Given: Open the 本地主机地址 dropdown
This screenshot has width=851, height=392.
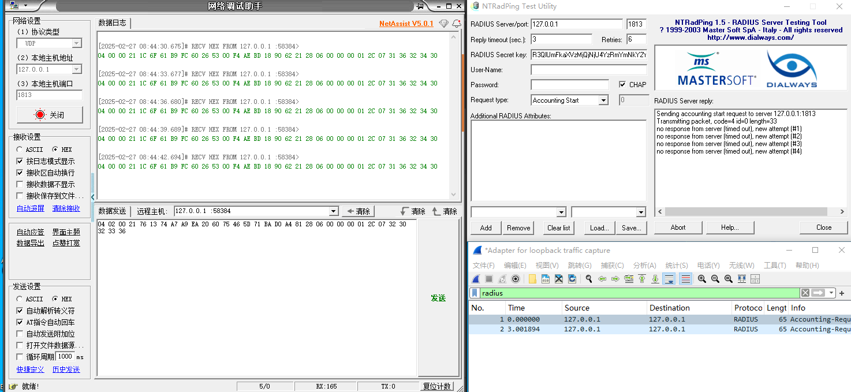Looking at the screenshot, I should (x=76, y=69).
